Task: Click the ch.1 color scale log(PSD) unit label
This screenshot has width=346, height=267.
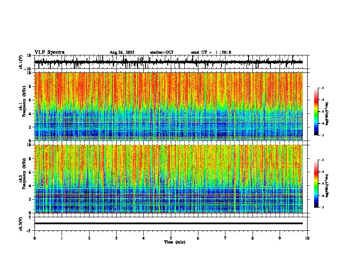Action: point(327,113)
